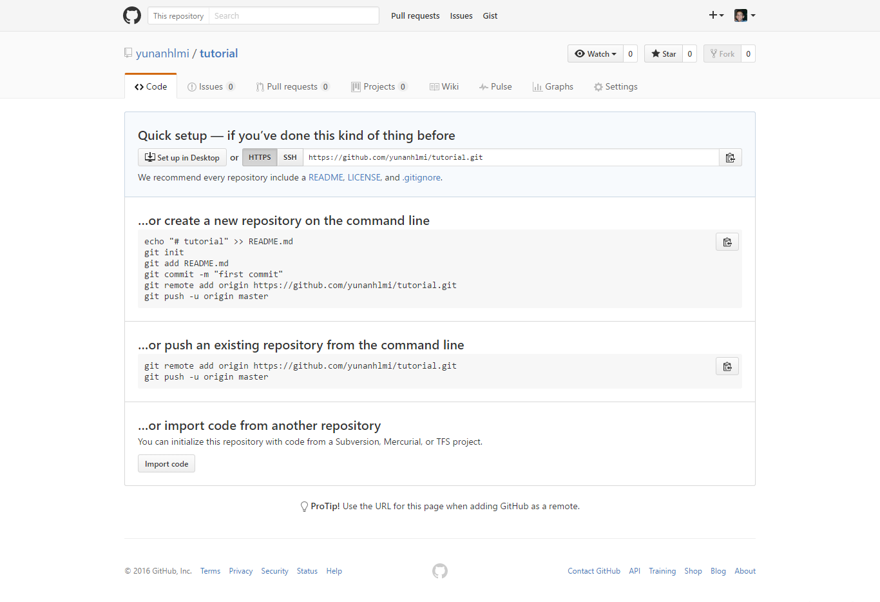
Task: Click the Set up in Desktop button
Action: [x=182, y=158]
